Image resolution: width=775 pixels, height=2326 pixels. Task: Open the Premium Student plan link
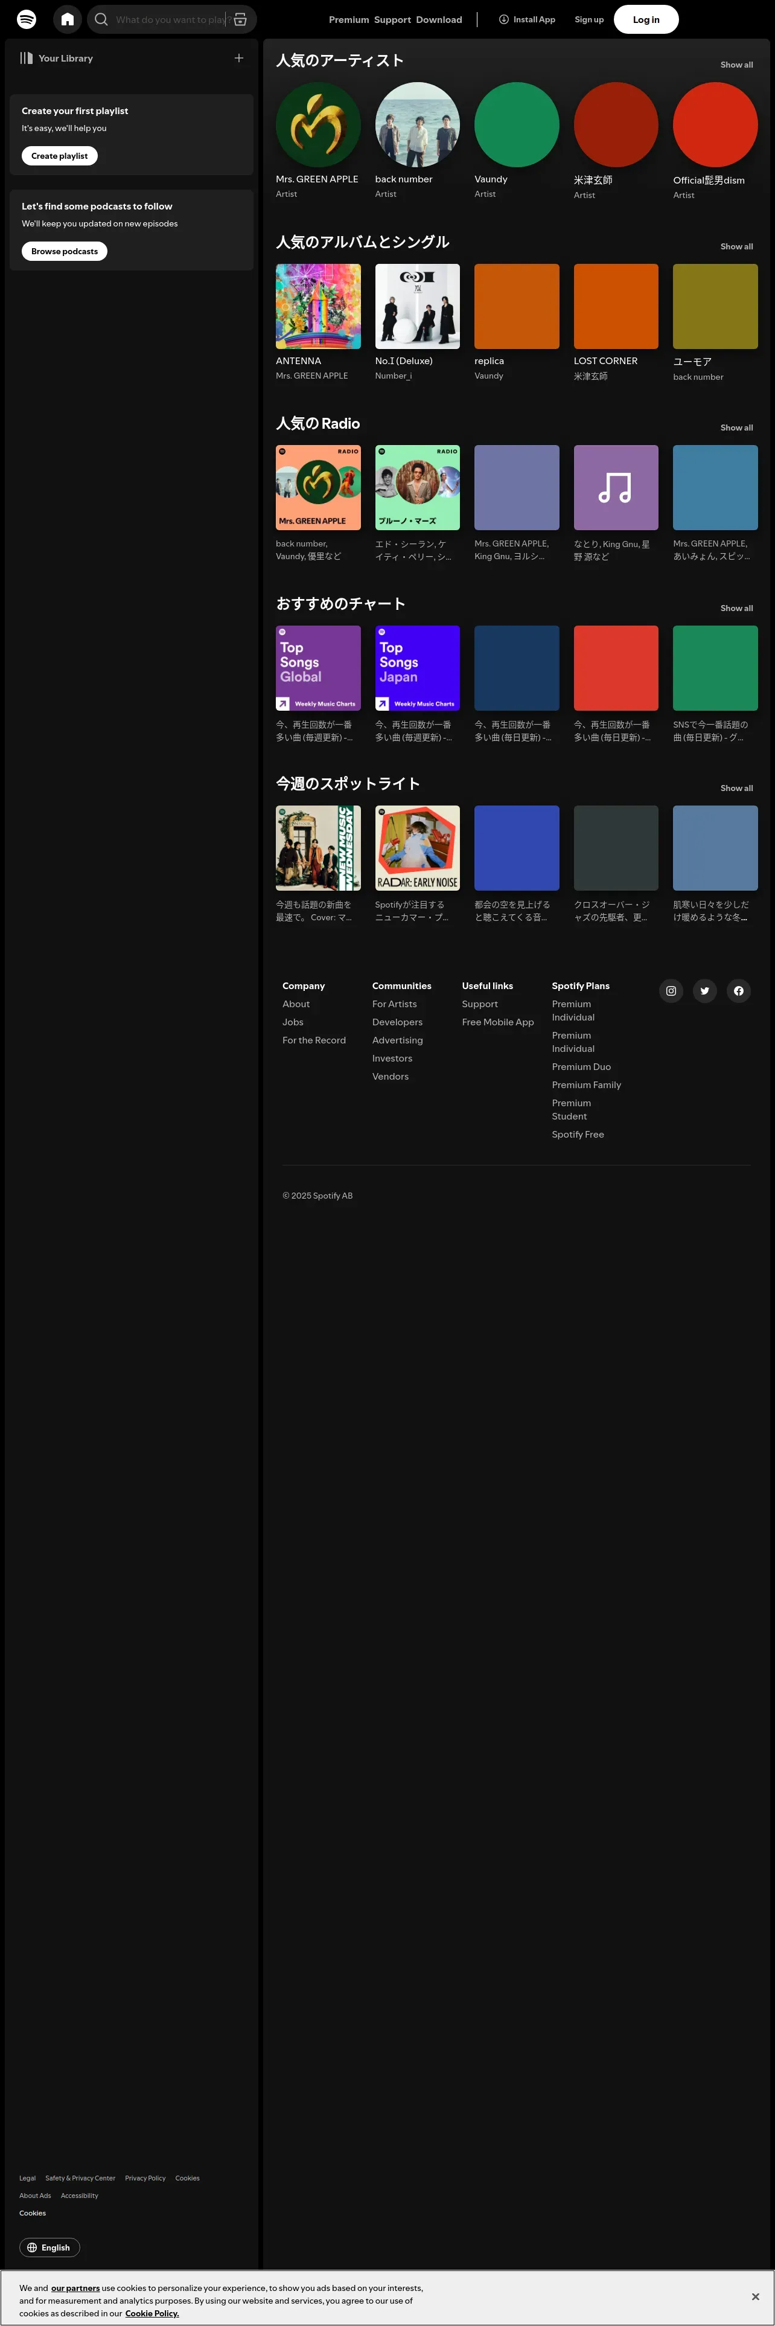click(572, 1110)
